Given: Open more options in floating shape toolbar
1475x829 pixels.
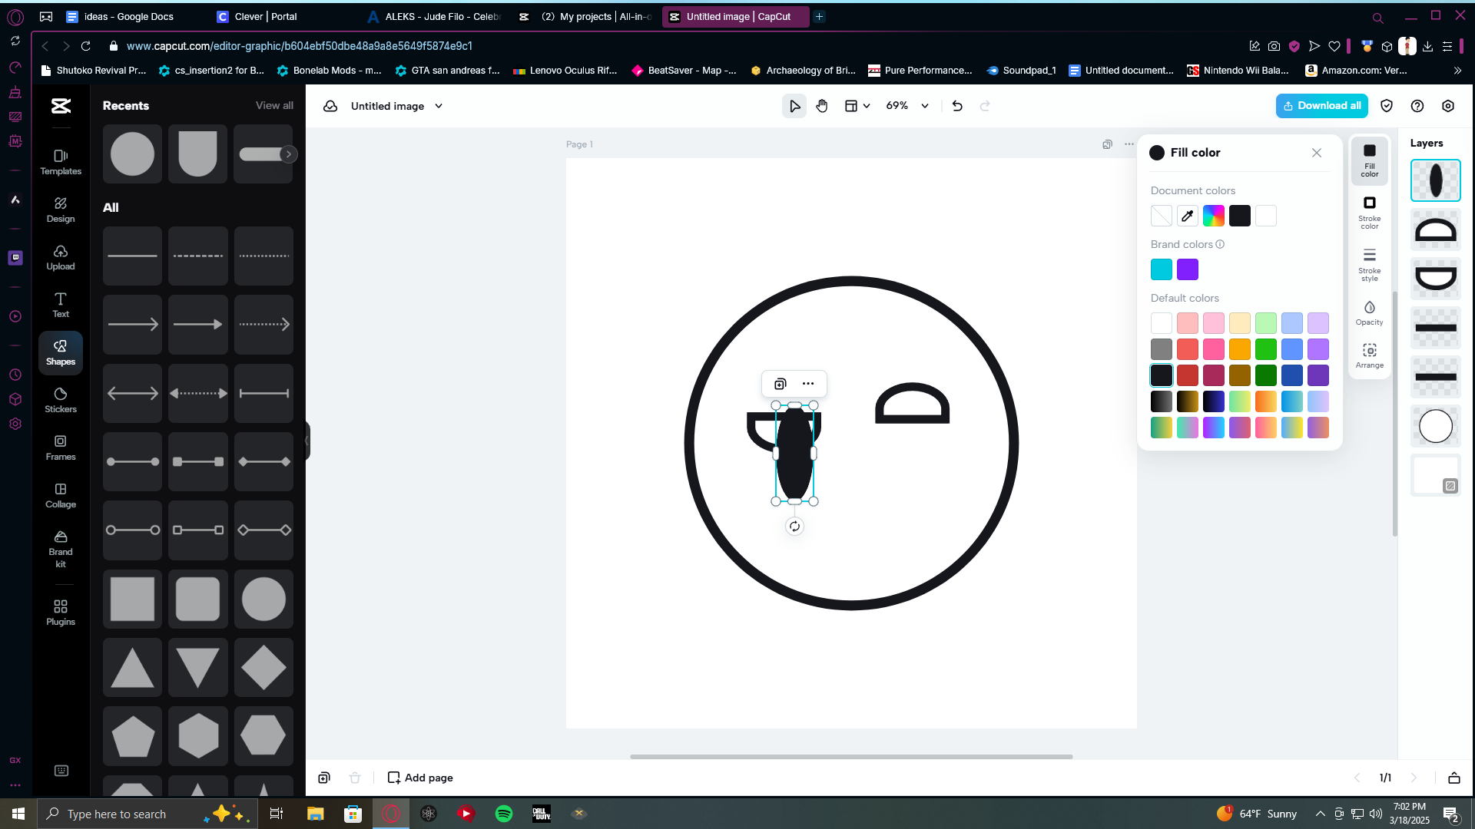Looking at the screenshot, I should point(808,384).
